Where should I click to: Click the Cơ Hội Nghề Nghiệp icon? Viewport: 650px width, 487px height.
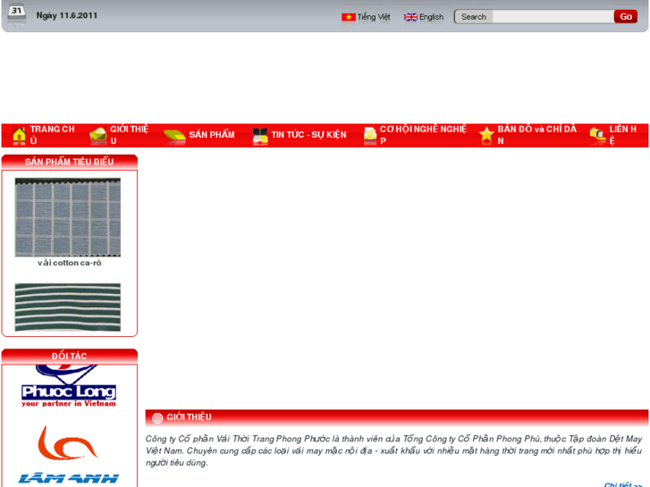tap(370, 136)
